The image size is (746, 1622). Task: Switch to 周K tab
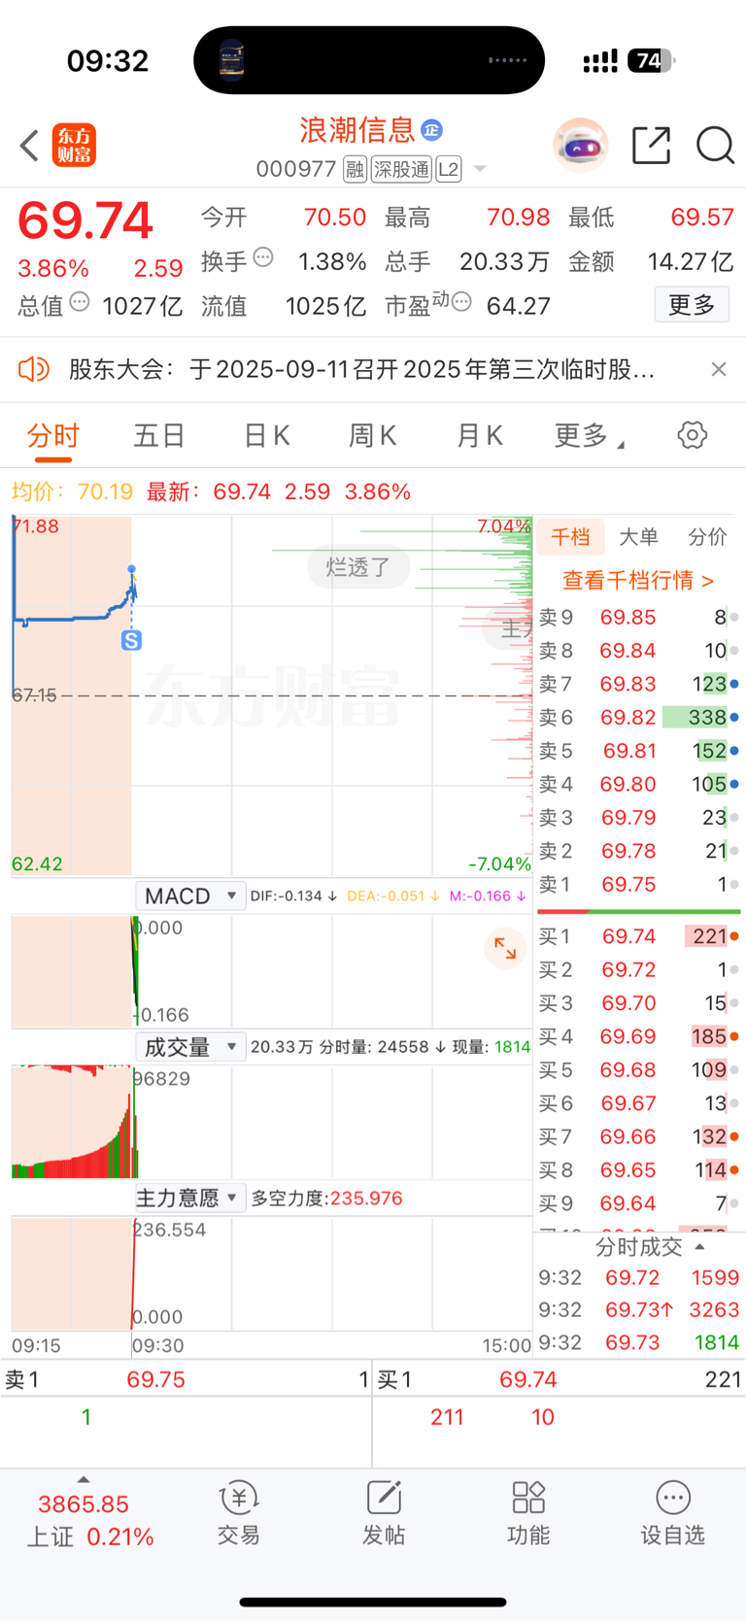(x=373, y=436)
